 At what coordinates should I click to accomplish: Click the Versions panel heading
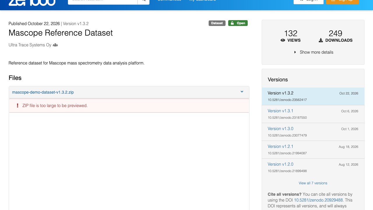278,80
